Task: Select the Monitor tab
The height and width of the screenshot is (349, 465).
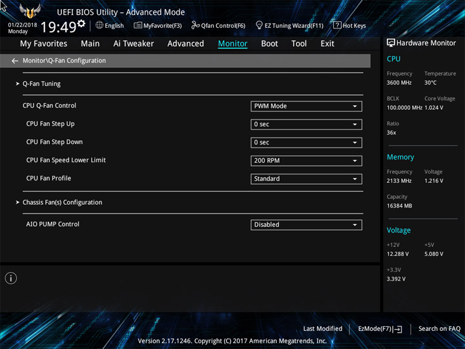Action: pos(232,44)
